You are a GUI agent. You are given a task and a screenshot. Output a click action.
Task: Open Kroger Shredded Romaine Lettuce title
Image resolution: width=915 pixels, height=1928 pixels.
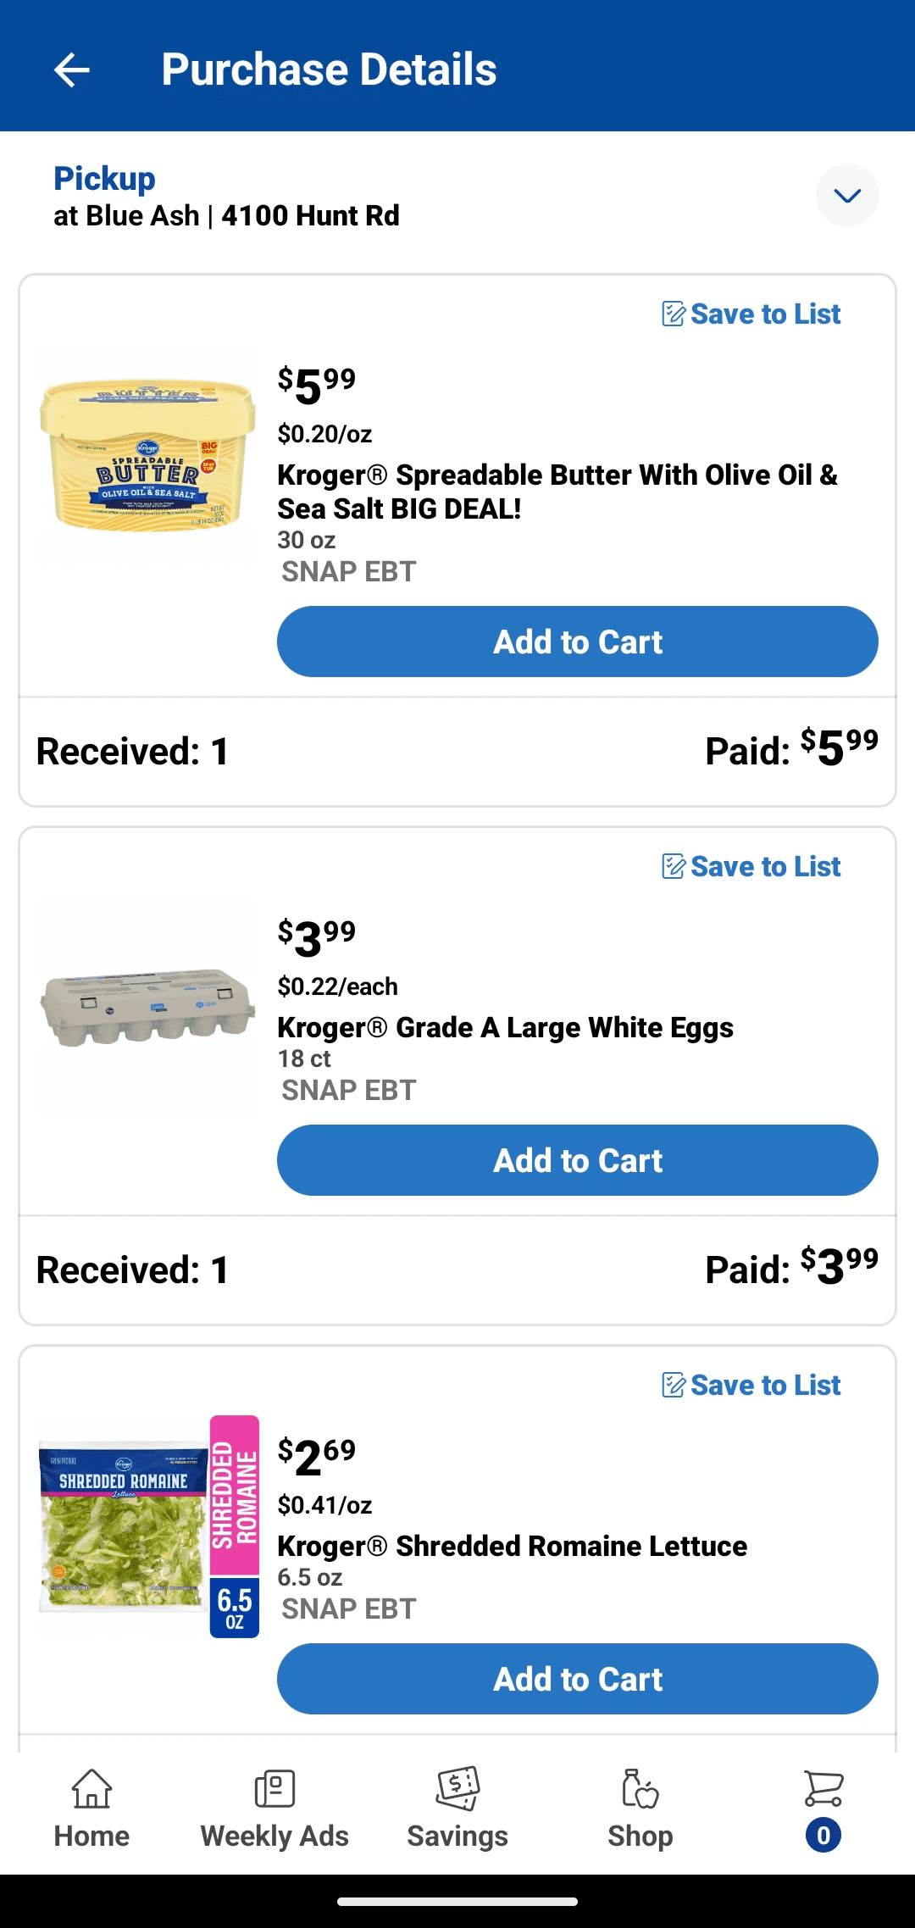(512, 1546)
